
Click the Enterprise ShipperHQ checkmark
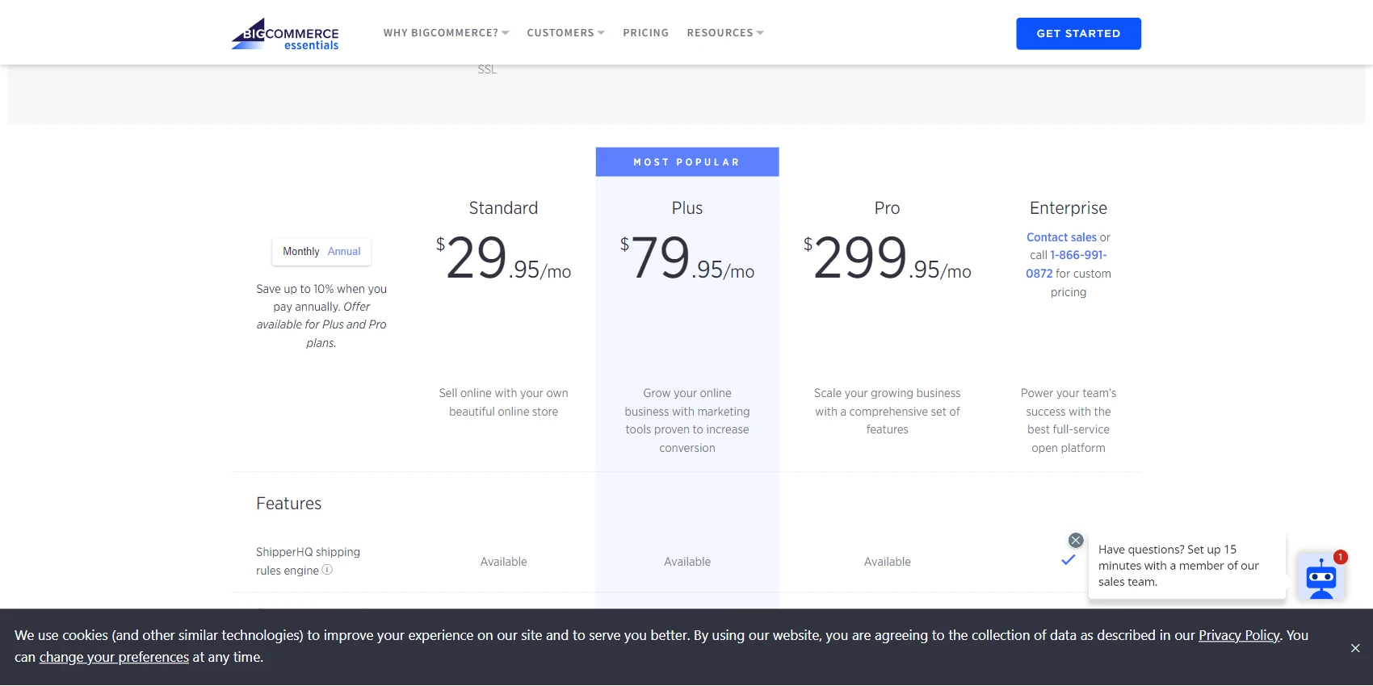(x=1068, y=560)
